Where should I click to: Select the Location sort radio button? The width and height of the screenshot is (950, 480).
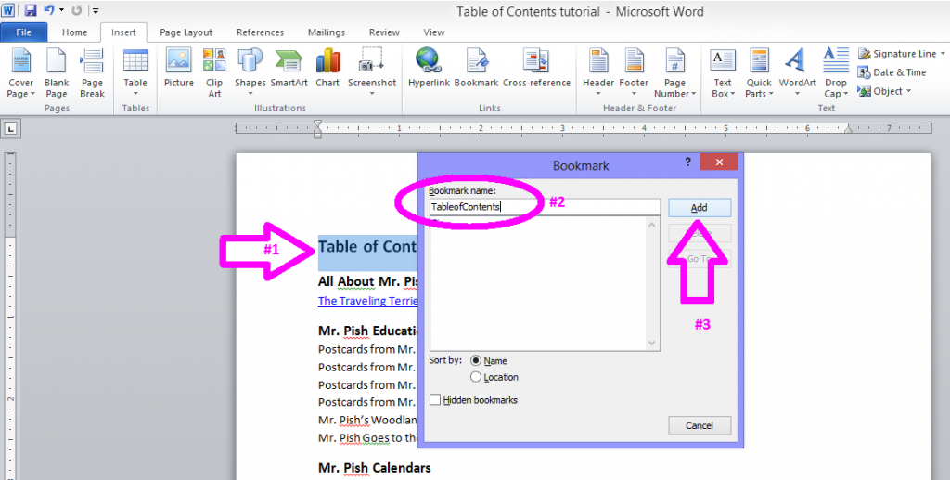[x=477, y=377]
